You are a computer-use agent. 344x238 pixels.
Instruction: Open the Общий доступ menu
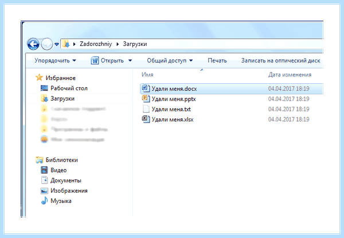click(x=170, y=60)
